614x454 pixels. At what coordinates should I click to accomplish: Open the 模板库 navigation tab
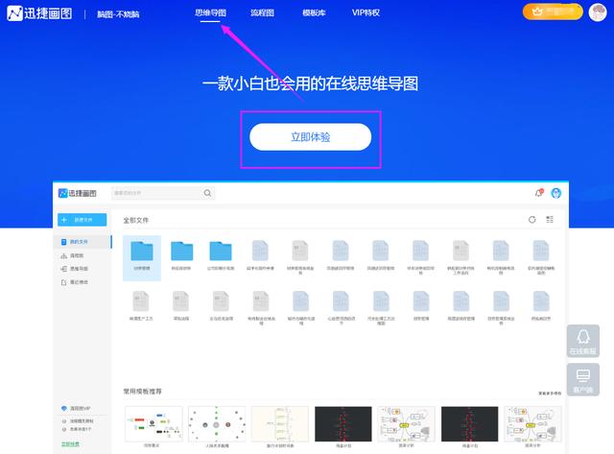[x=314, y=12]
